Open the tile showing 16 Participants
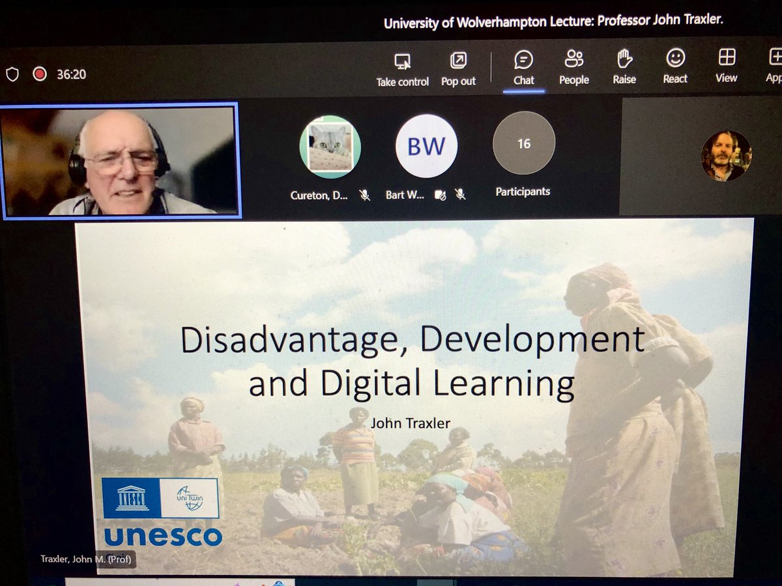Image resolution: width=782 pixels, height=586 pixels. pyautogui.click(x=523, y=143)
